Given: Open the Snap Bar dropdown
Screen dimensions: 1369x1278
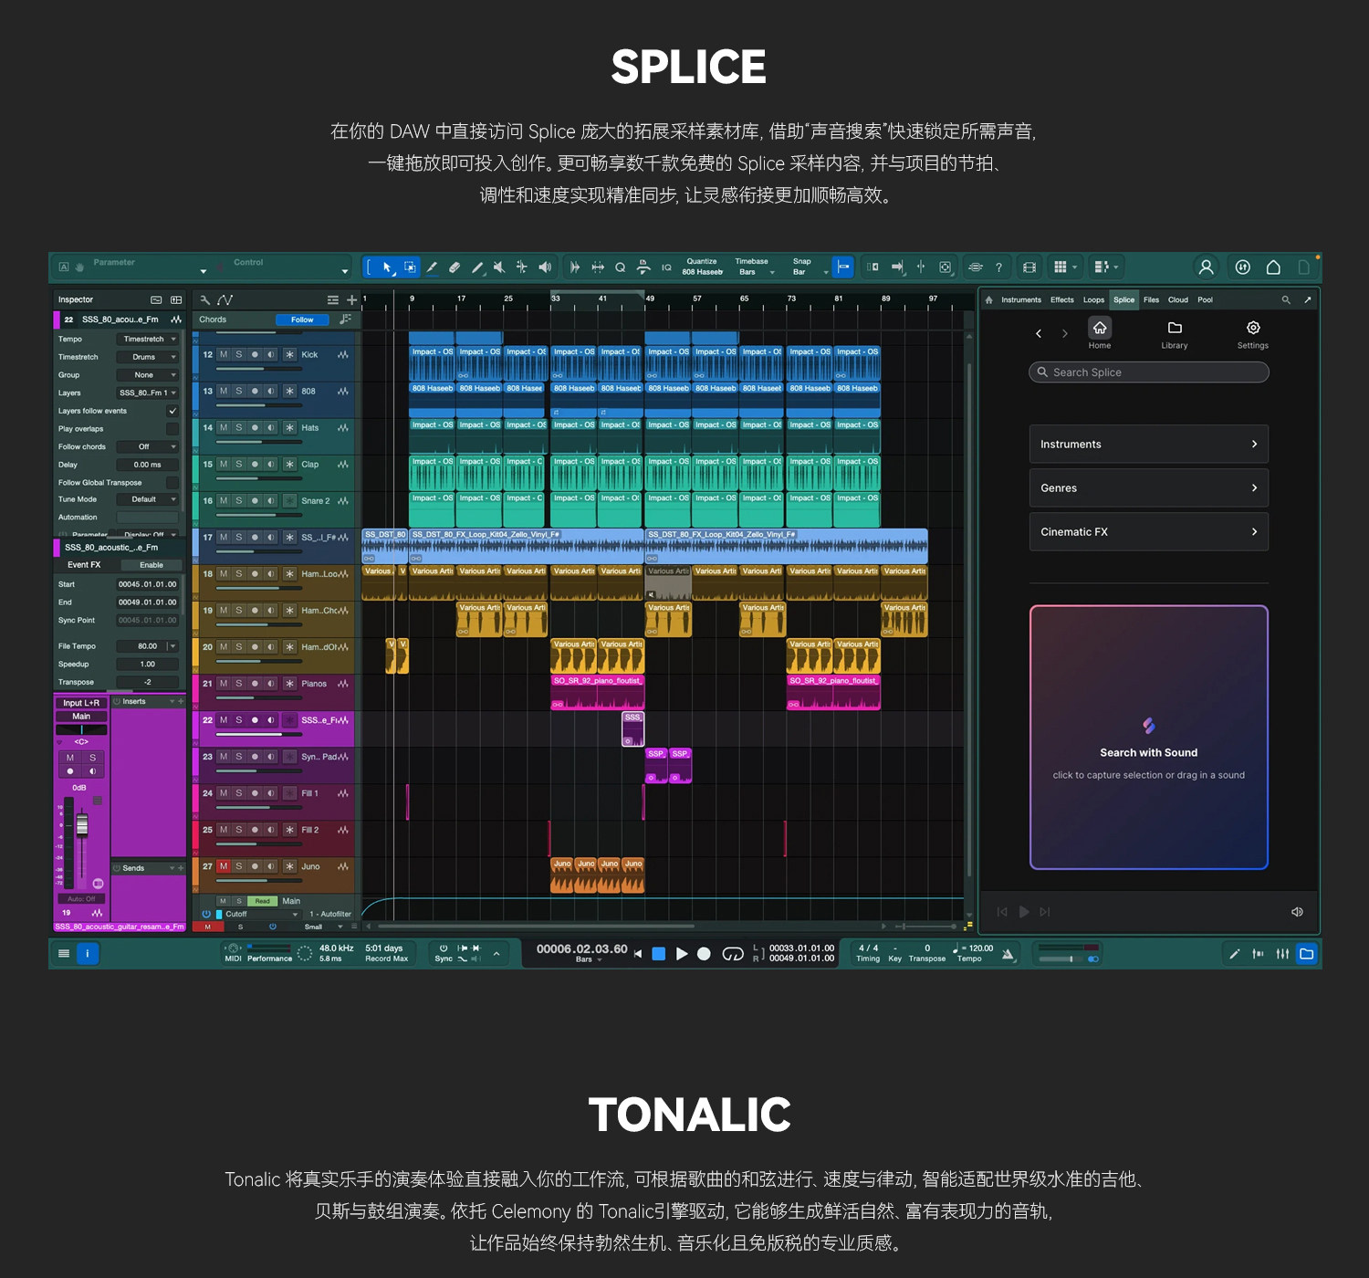Looking at the screenshot, I should click(x=810, y=272).
